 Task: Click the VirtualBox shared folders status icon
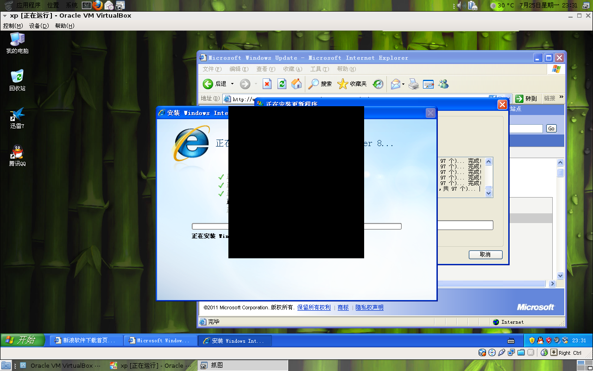pos(521,353)
